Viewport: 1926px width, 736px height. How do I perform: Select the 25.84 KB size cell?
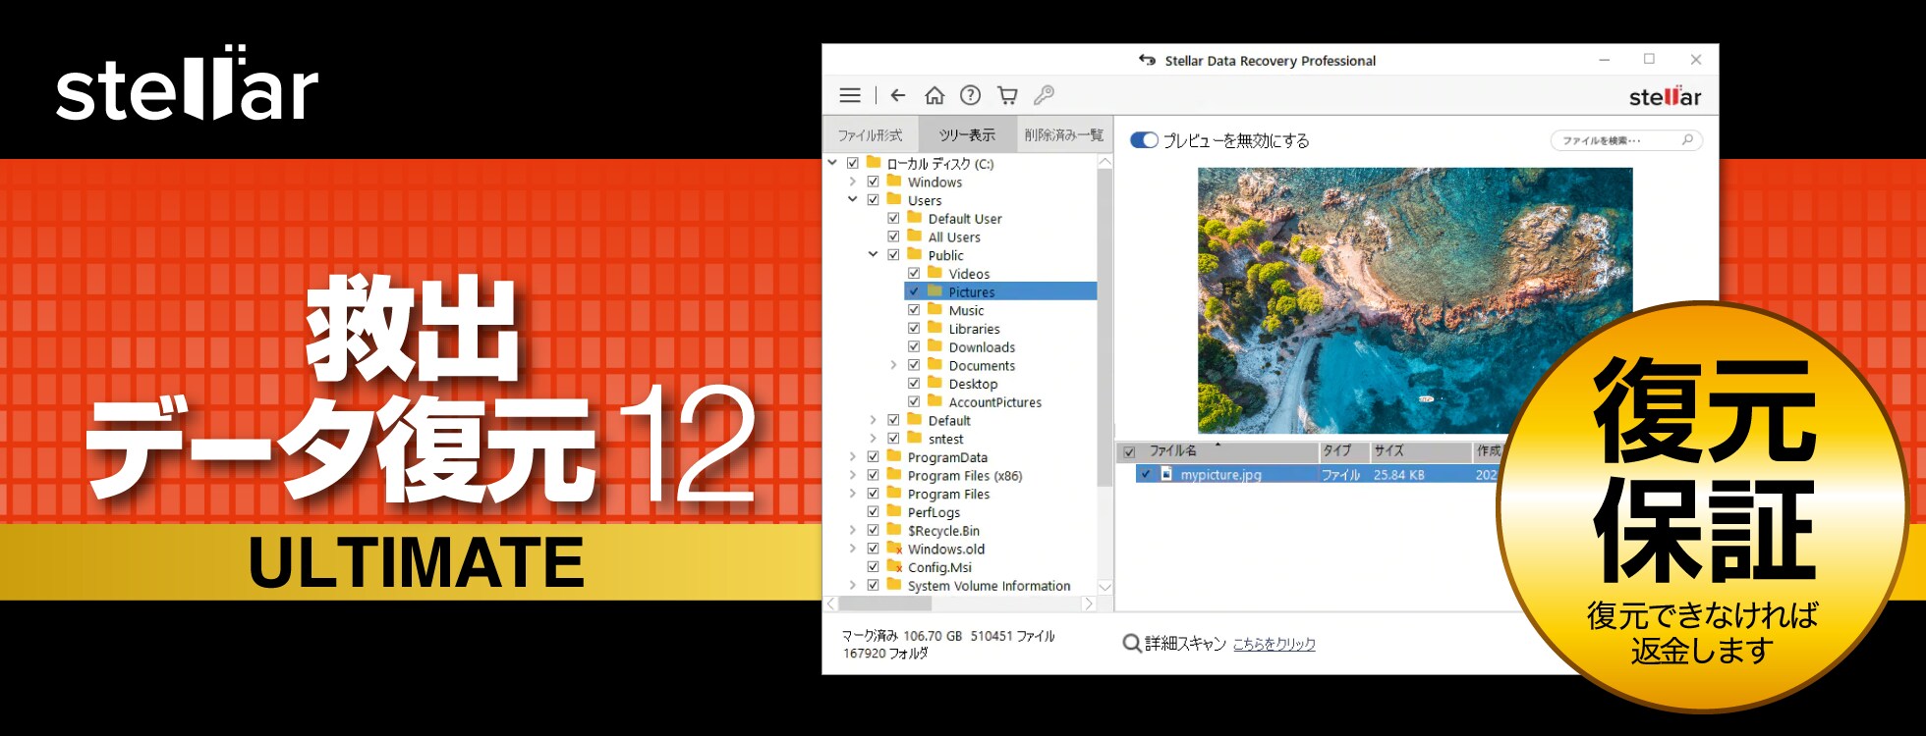[1399, 475]
